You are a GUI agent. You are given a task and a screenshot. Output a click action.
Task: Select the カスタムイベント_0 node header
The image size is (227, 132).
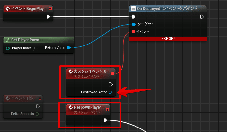click(x=91, y=74)
